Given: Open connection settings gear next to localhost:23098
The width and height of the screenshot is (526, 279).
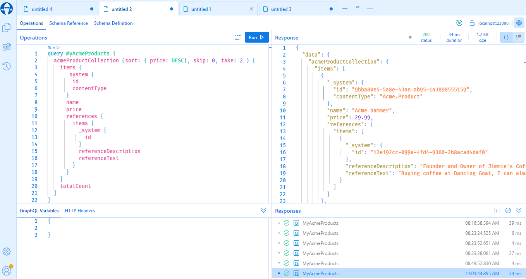Looking at the screenshot, I should pyautogui.click(x=519, y=23).
